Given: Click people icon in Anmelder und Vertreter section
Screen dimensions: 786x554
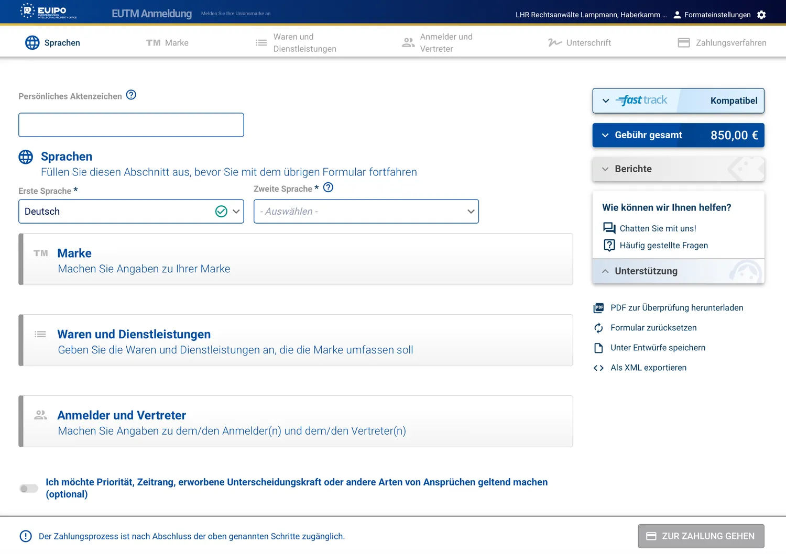Looking at the screenshot, I should 40,415.
